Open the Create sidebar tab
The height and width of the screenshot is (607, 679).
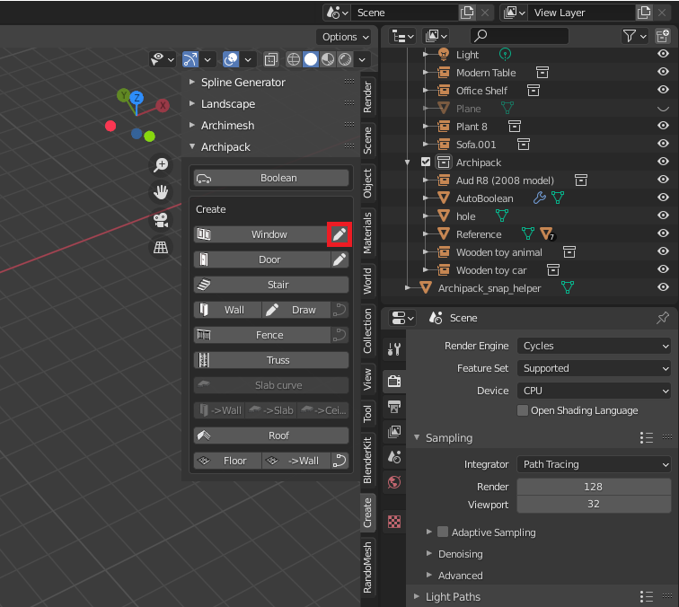(x=367, y=512)
